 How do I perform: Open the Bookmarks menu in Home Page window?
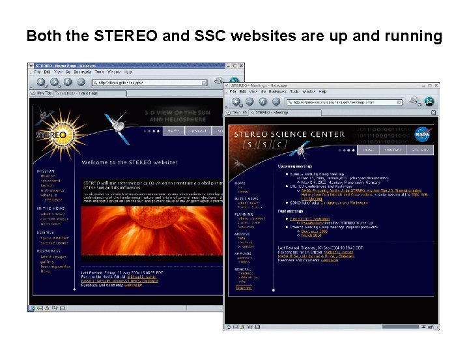click(x=82, y=72)
